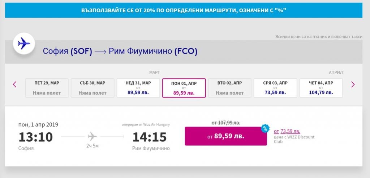This screenshot has width=370, height=178.
Task: Choose Wednesday 03 April for 73,59 лв.
Action: 275,88
